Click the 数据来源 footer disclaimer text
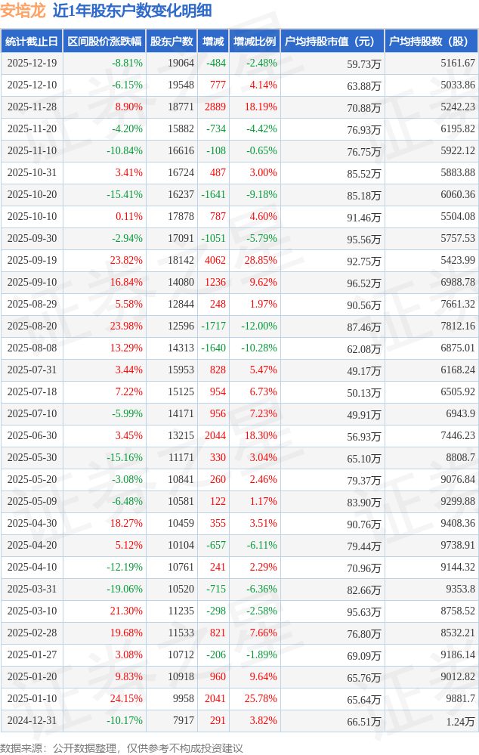479x755 pixels. [122, 748]
